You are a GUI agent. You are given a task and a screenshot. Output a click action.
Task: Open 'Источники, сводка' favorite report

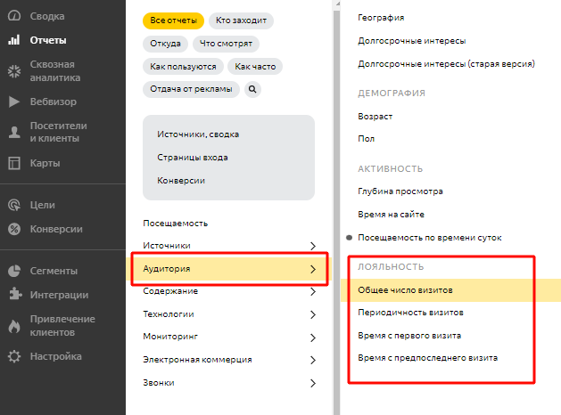(x=198, y=134)
